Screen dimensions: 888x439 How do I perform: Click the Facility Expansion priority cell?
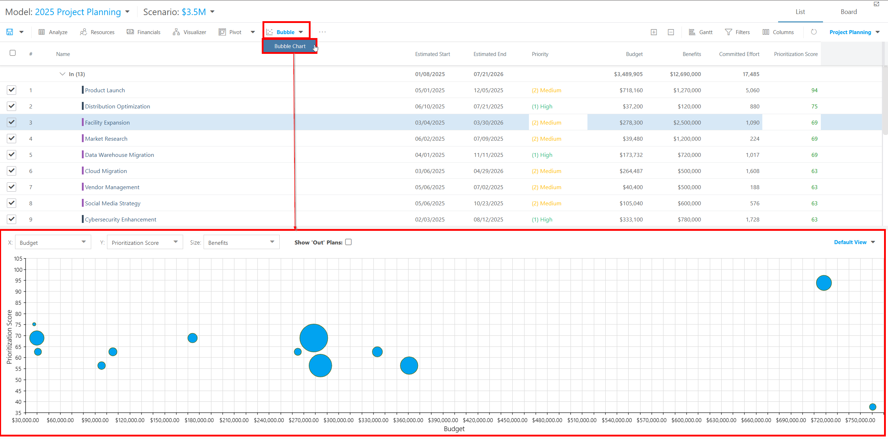[x=558, y=122]
